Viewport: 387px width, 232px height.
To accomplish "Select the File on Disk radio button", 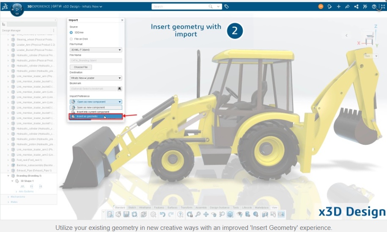I will point(71,39).
